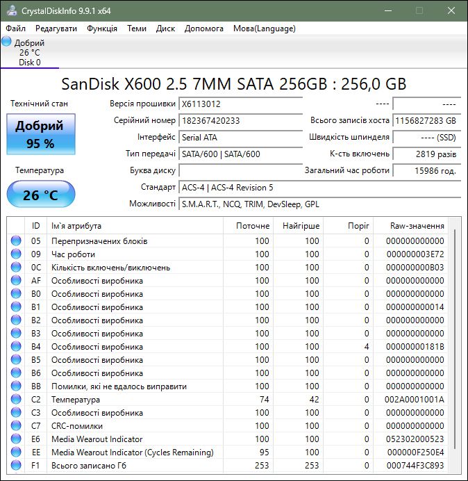This screenshot has height=481, width=468.
Task: Select the Disk 0 drive tab
Action: 29,52
